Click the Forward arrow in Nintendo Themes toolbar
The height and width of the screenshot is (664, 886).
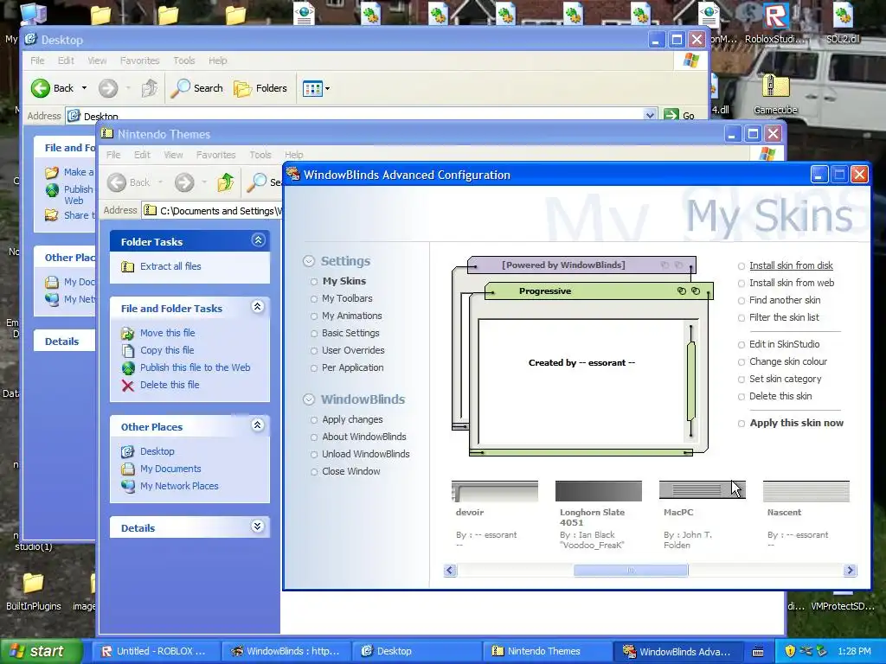coord(183,182)
